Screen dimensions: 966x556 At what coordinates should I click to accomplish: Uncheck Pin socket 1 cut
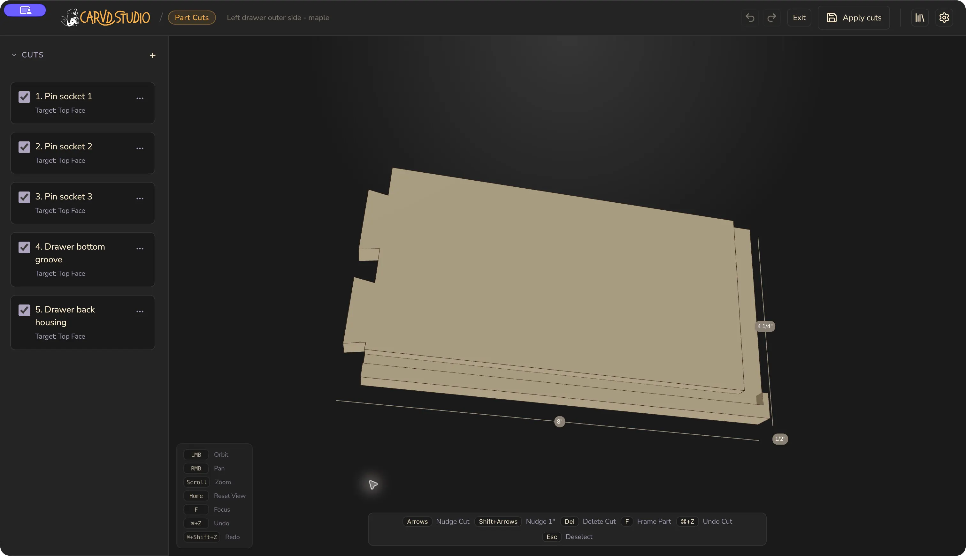point(24,97)
